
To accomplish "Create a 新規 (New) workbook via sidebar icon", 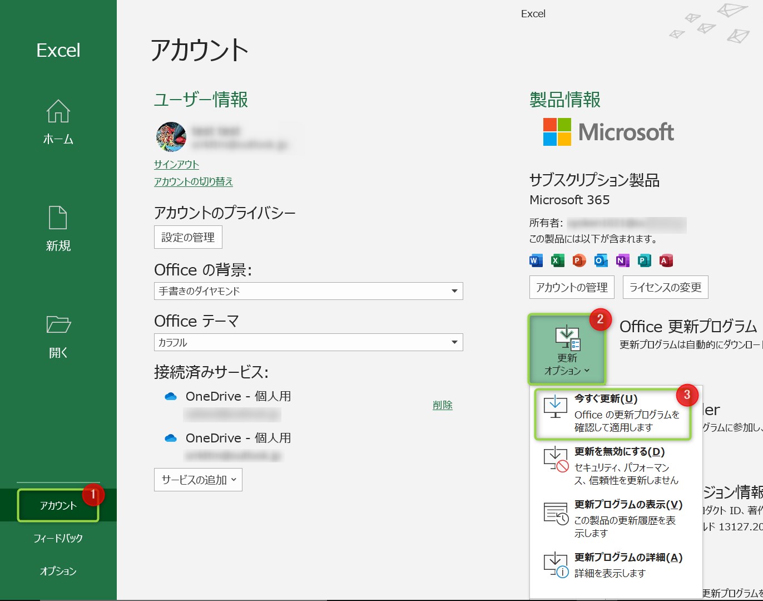I will pos(58,218).
